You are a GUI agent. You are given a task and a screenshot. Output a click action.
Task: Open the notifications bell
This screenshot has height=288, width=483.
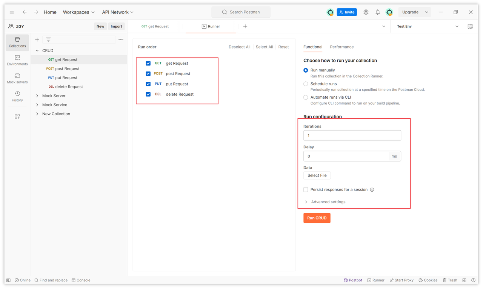coord(377,12)
